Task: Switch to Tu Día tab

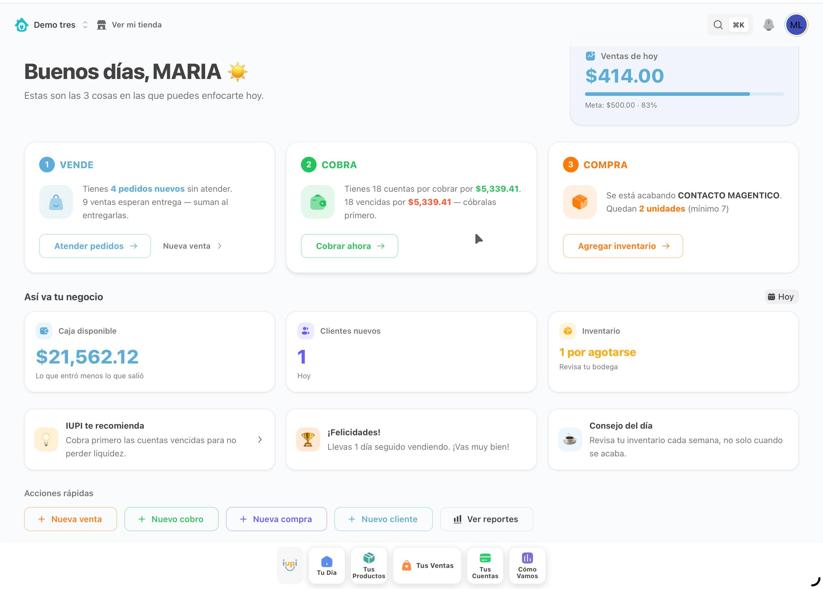Action: click(327, 565)
